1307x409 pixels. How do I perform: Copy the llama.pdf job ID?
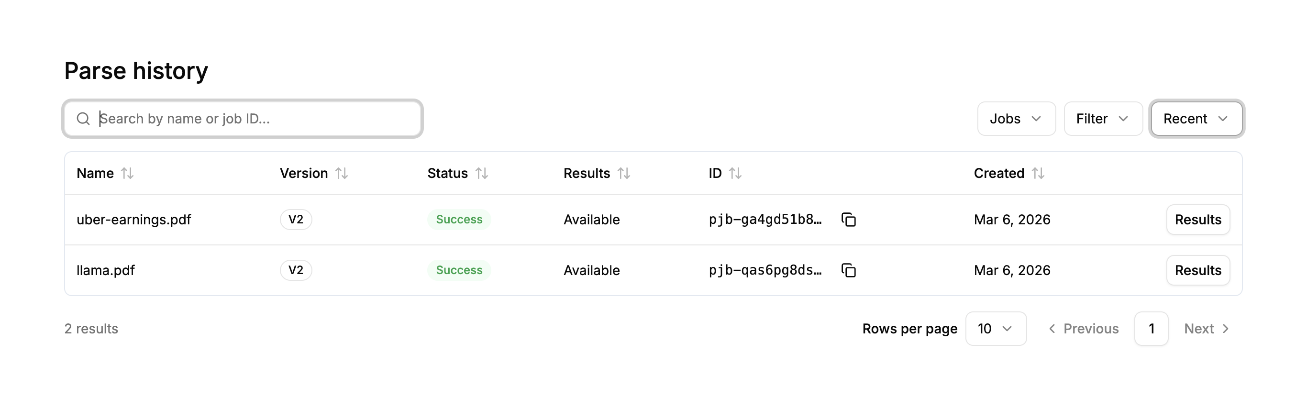848,270
